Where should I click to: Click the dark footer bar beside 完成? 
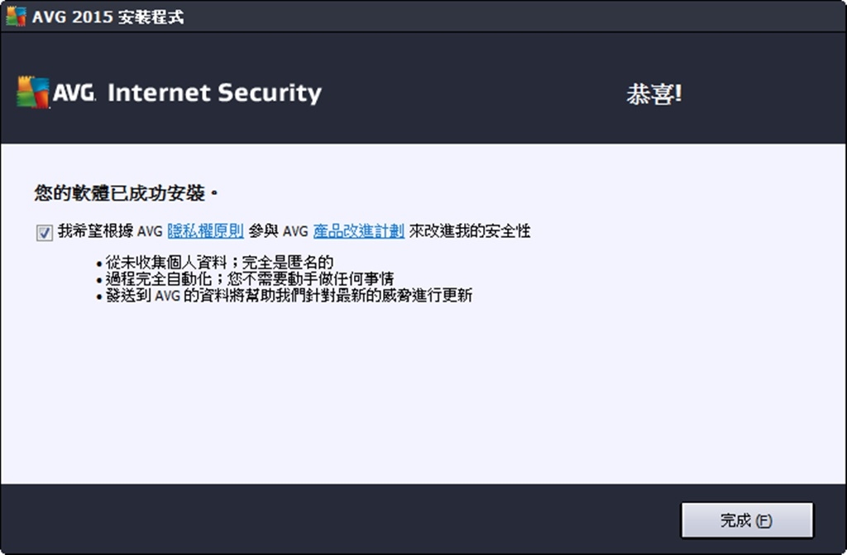point(340,519)
